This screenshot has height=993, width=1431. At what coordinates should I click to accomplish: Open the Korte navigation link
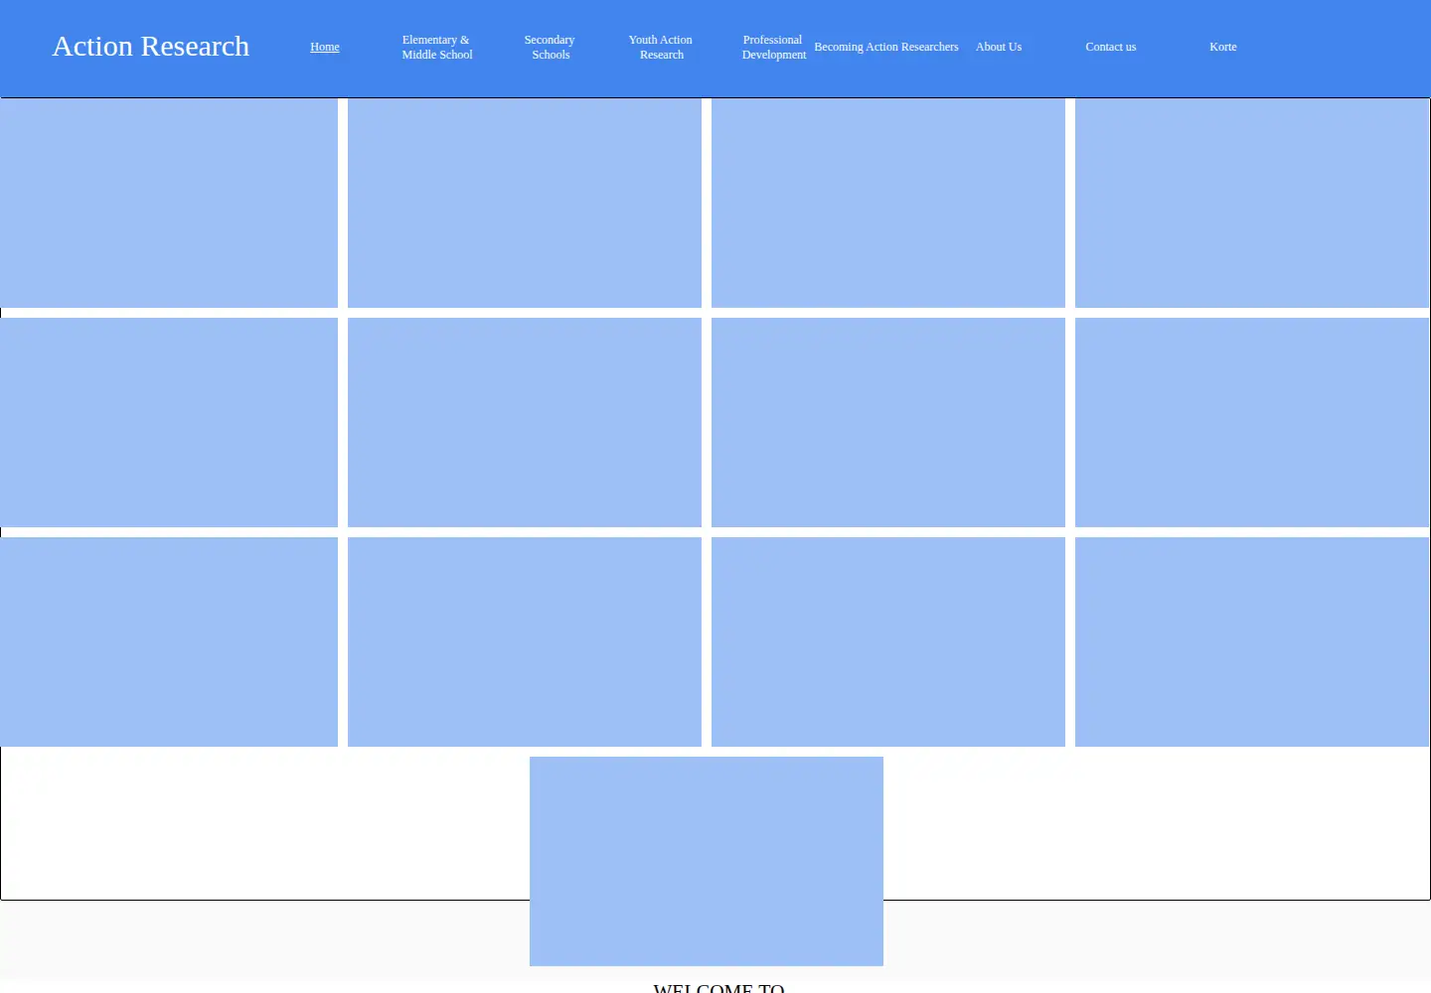click(1223, 47)
